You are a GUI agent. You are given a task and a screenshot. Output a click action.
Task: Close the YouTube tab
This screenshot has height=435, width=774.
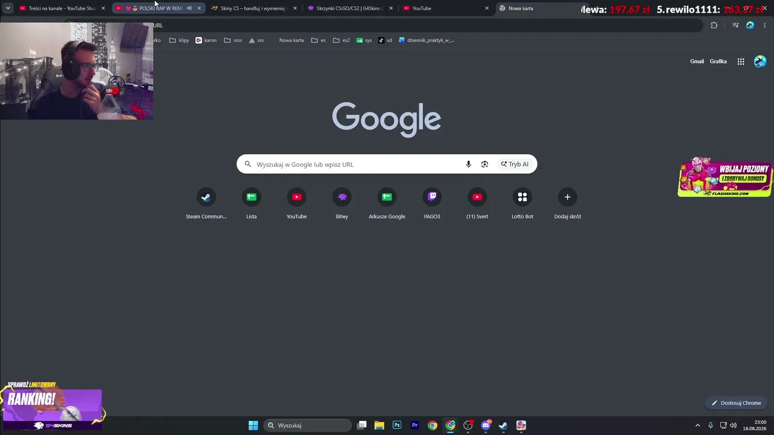point(487,8)
